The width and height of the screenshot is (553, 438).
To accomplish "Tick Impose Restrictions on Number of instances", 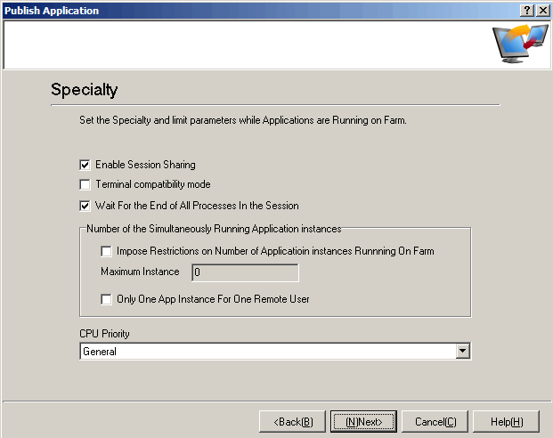I will (107, 252).
